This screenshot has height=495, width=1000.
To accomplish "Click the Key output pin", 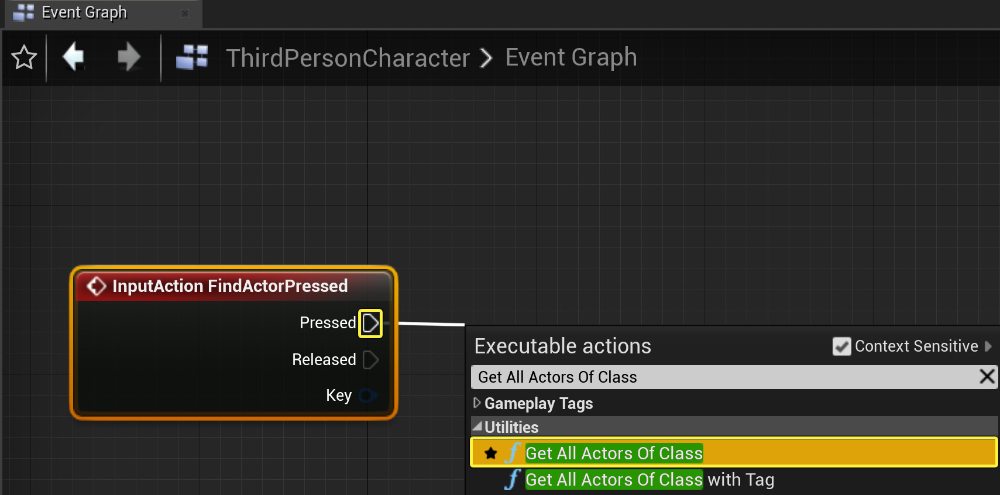I will tap(368, 396).
